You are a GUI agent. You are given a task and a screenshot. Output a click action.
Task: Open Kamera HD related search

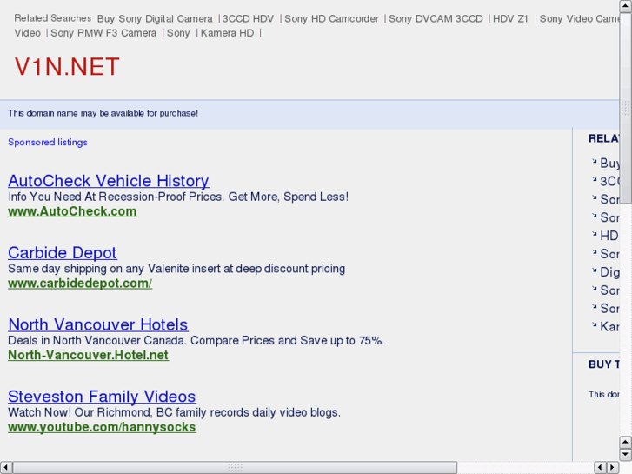point(227,33)
